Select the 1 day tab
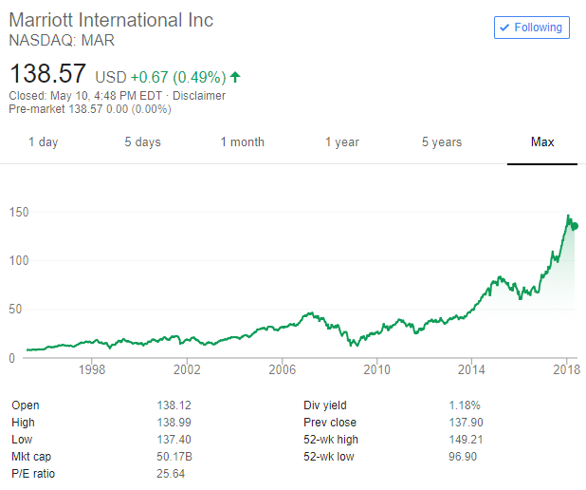The image size is (586, 490). click(x=43, y=142)
